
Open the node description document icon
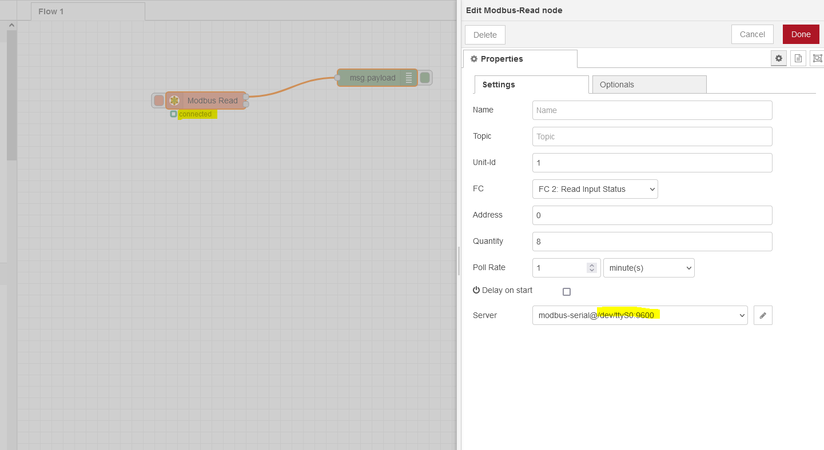click(798, 58)
